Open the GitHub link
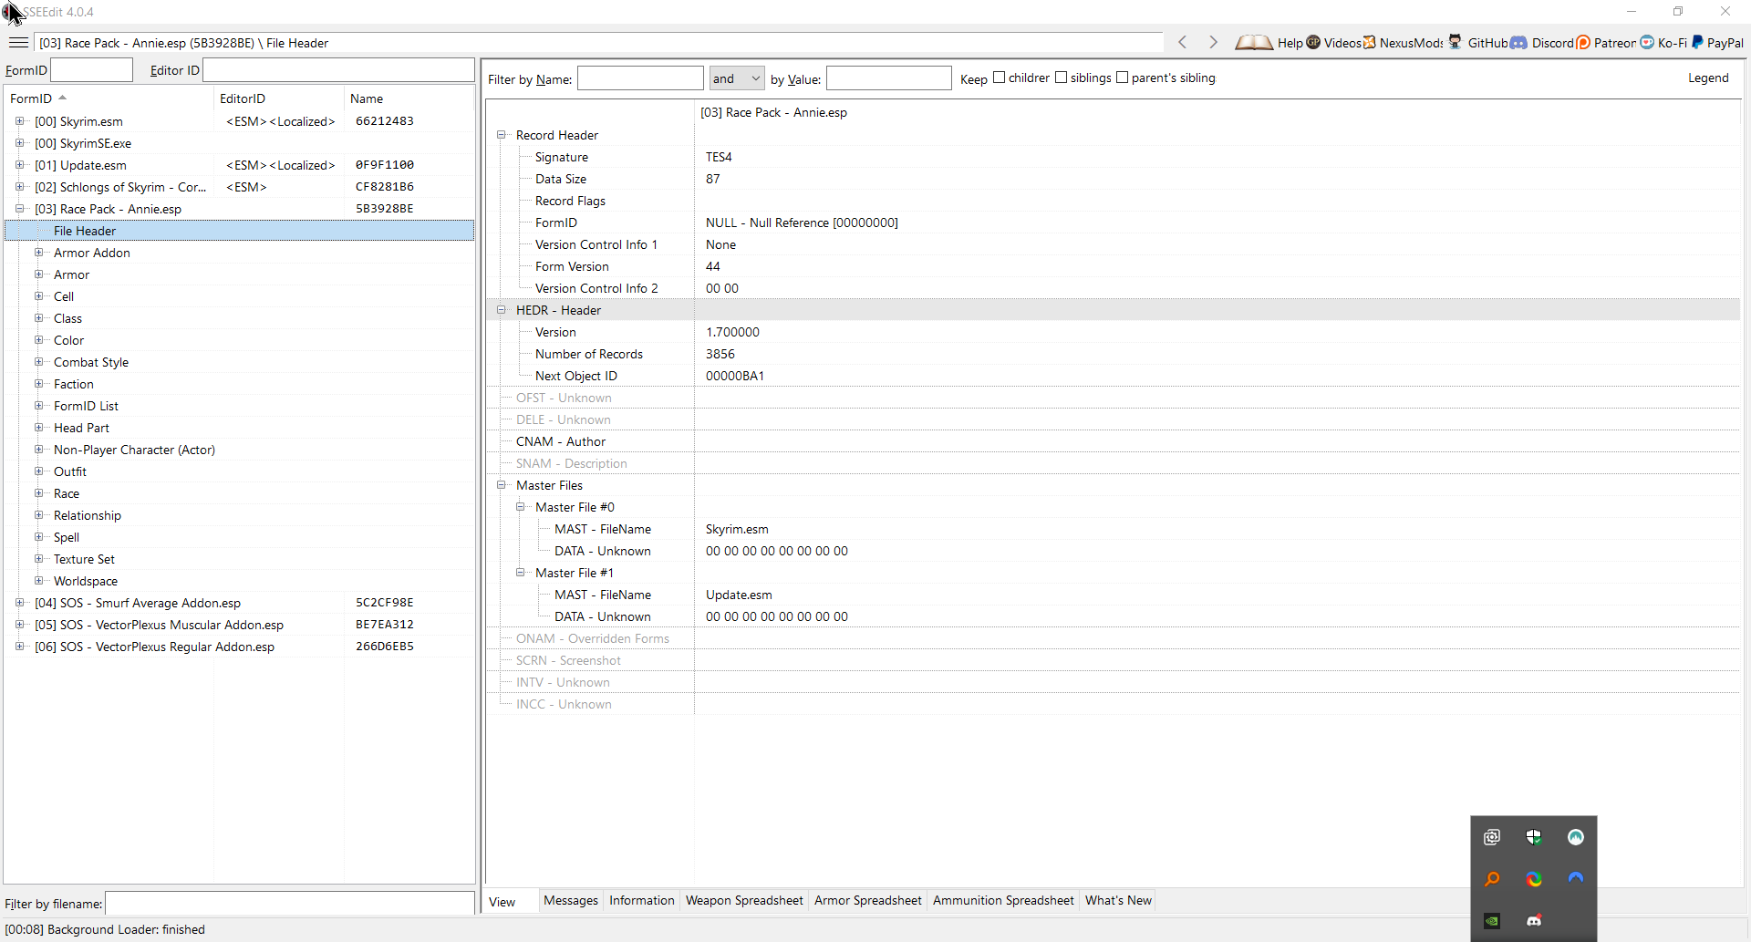The width and height of the screenshot is (1751, 942). tap(1477, 43)
